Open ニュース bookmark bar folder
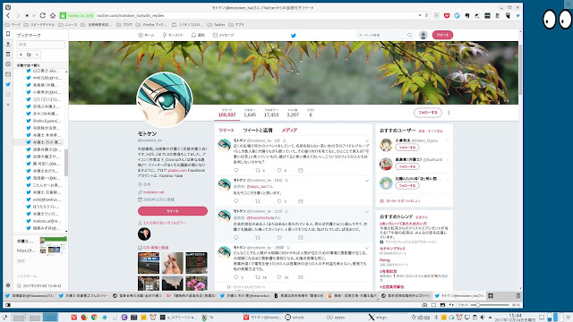This screenshot has height=322, width=573. coord(68,25)
